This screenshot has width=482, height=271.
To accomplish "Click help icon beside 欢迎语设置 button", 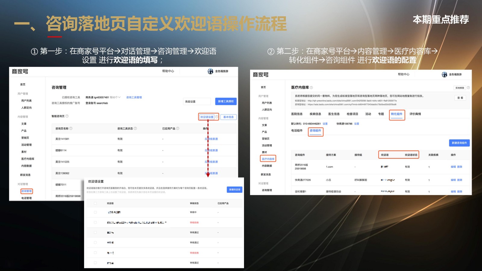I will tap(217, 117).
